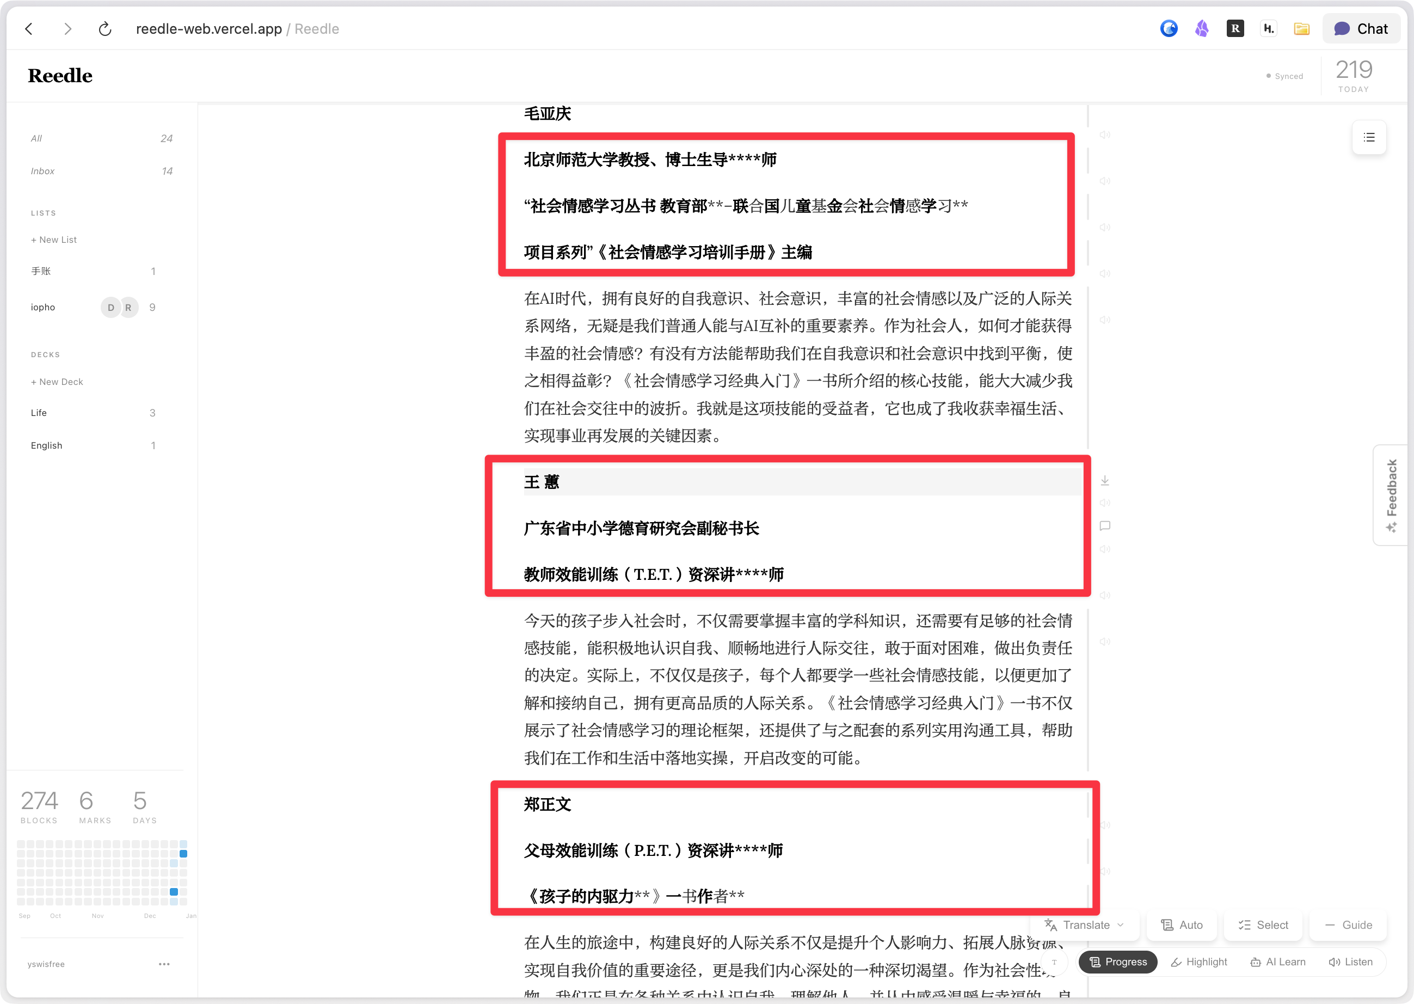Play audio for the 社会情感学习丛书 line
The image size is (1414, 1004).
[1105, 228]
